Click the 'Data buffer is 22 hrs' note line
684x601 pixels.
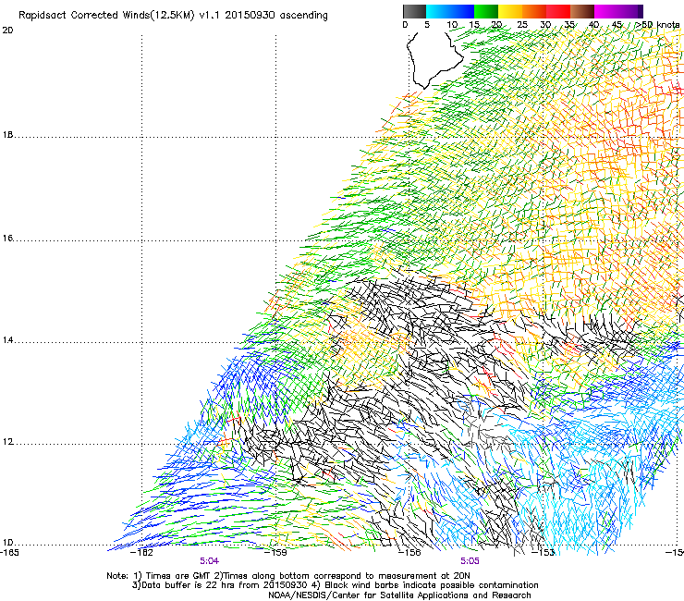click(x=335, y=585)
